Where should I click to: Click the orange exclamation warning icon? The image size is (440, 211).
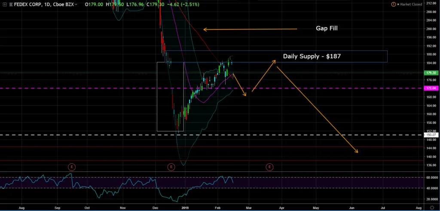(393, 4)
